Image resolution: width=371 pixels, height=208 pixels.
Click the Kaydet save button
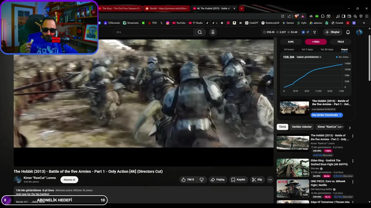pos(238,180)
